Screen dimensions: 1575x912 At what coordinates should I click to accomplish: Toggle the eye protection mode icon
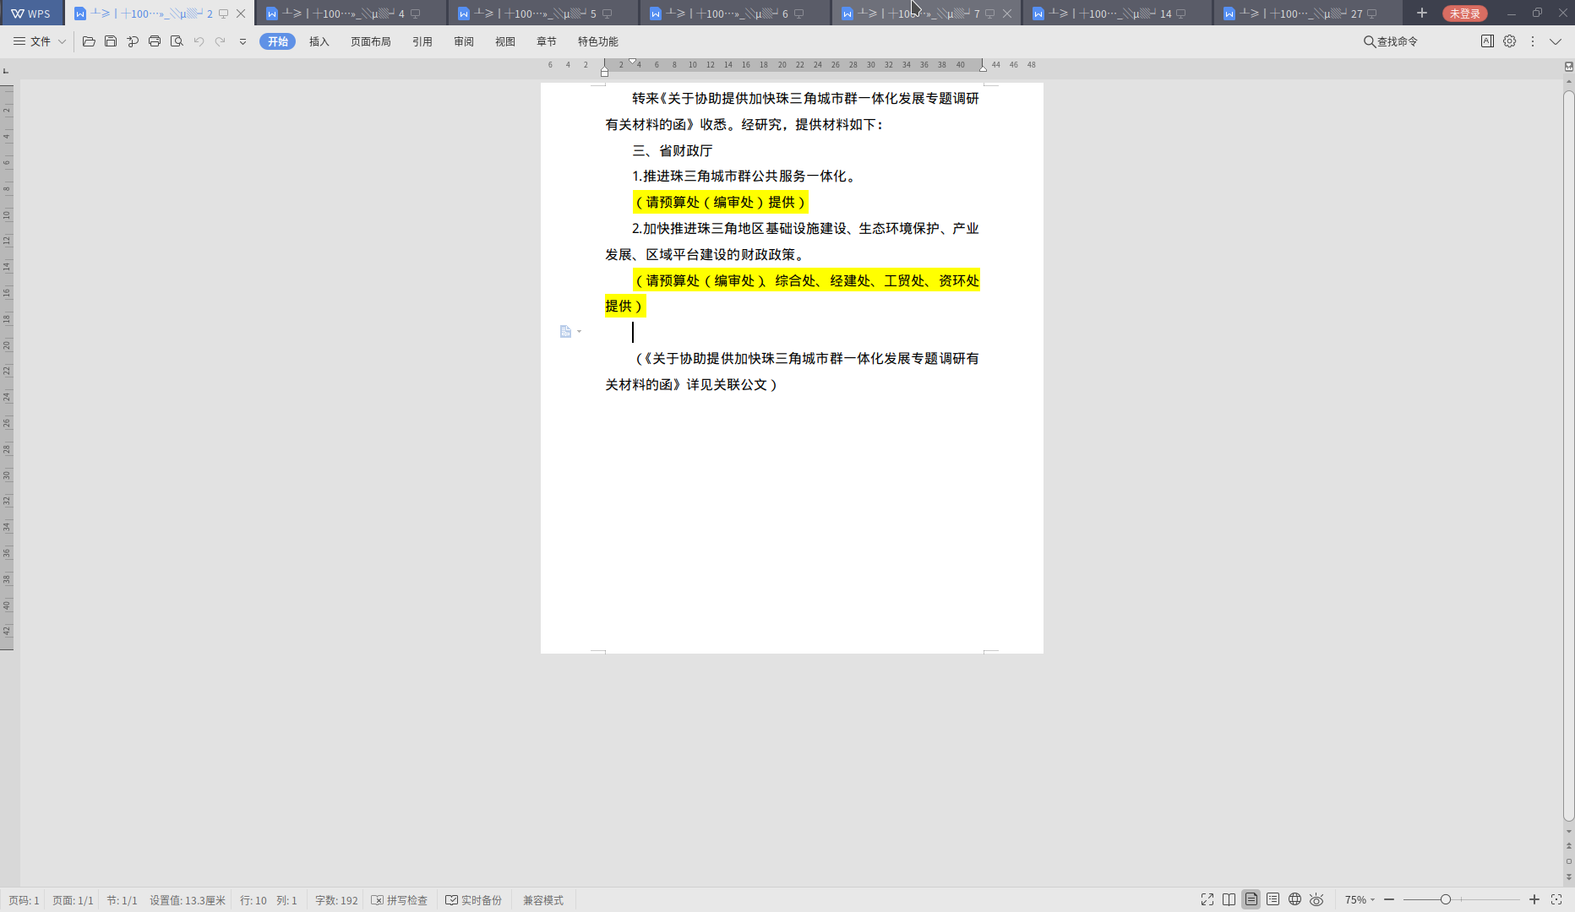pos(1316,899)
